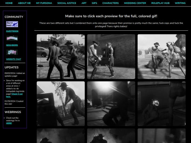This screenshot has height=143, width=191.
Task: Select the SOCIAL JUSTICE menu item
Action: [x=66, y=3]
